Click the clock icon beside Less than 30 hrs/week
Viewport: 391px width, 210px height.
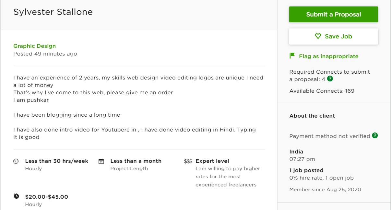16,161
